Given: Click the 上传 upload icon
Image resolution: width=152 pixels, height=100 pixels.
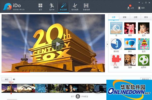Looking at the screenshot, I should tap(128, 8).
